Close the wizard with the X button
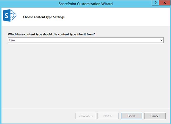 tap(165, 3)
